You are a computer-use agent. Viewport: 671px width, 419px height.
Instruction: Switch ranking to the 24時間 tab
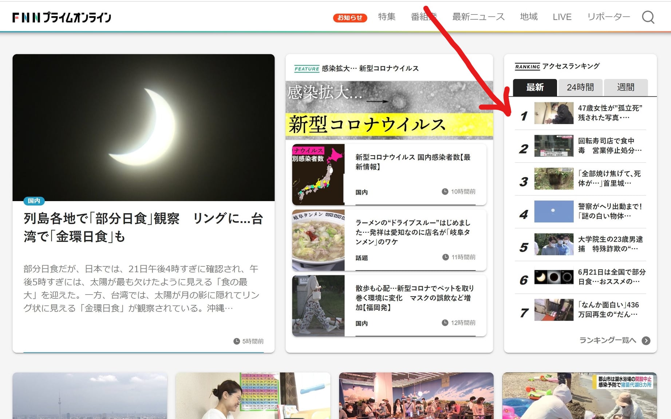(580, 87)
